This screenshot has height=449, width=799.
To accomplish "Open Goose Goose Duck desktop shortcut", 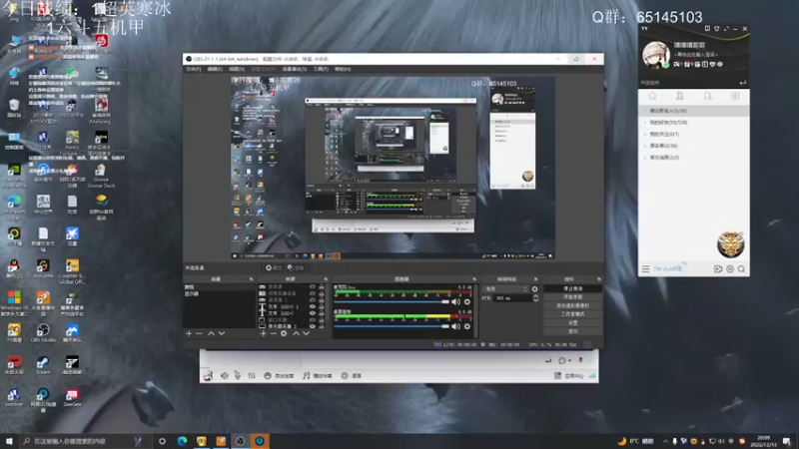I will [101, 176].
